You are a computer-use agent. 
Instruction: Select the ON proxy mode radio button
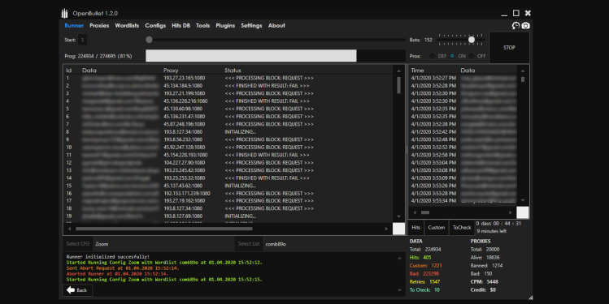[452, 56]
